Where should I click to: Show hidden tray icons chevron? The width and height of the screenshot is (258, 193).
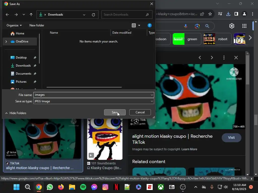point(196,187)
